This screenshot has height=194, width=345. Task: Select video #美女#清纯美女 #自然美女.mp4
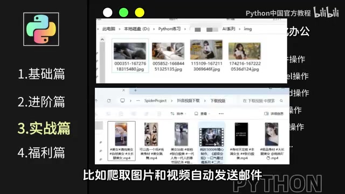click(x=121, y=141)
